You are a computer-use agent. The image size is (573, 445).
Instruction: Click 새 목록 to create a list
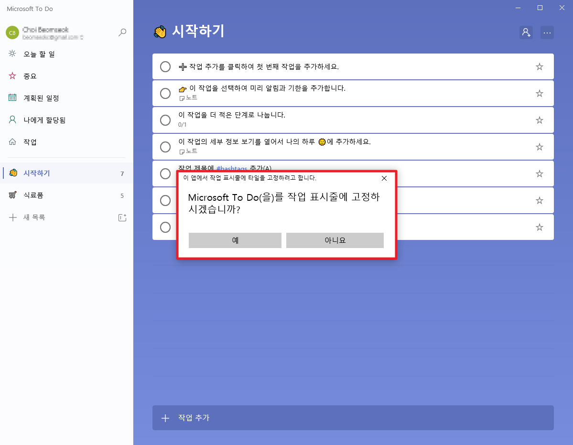click(34, 217)
